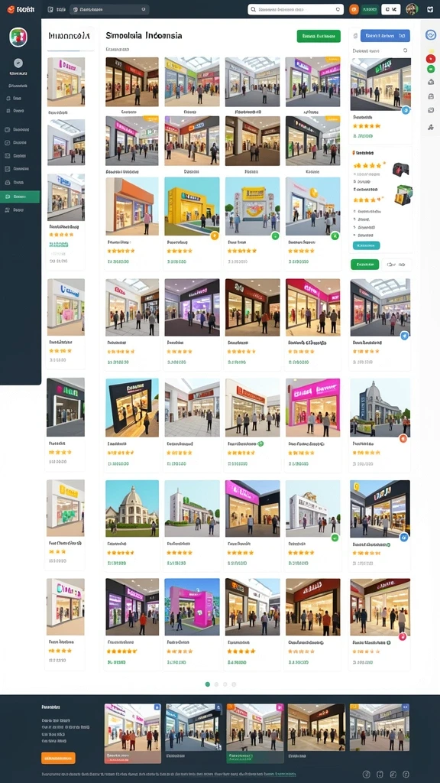Image resolution: width=440 pixels, height=783 pixels.
Task: Select the last pagination dot
Action: point(234,684)
